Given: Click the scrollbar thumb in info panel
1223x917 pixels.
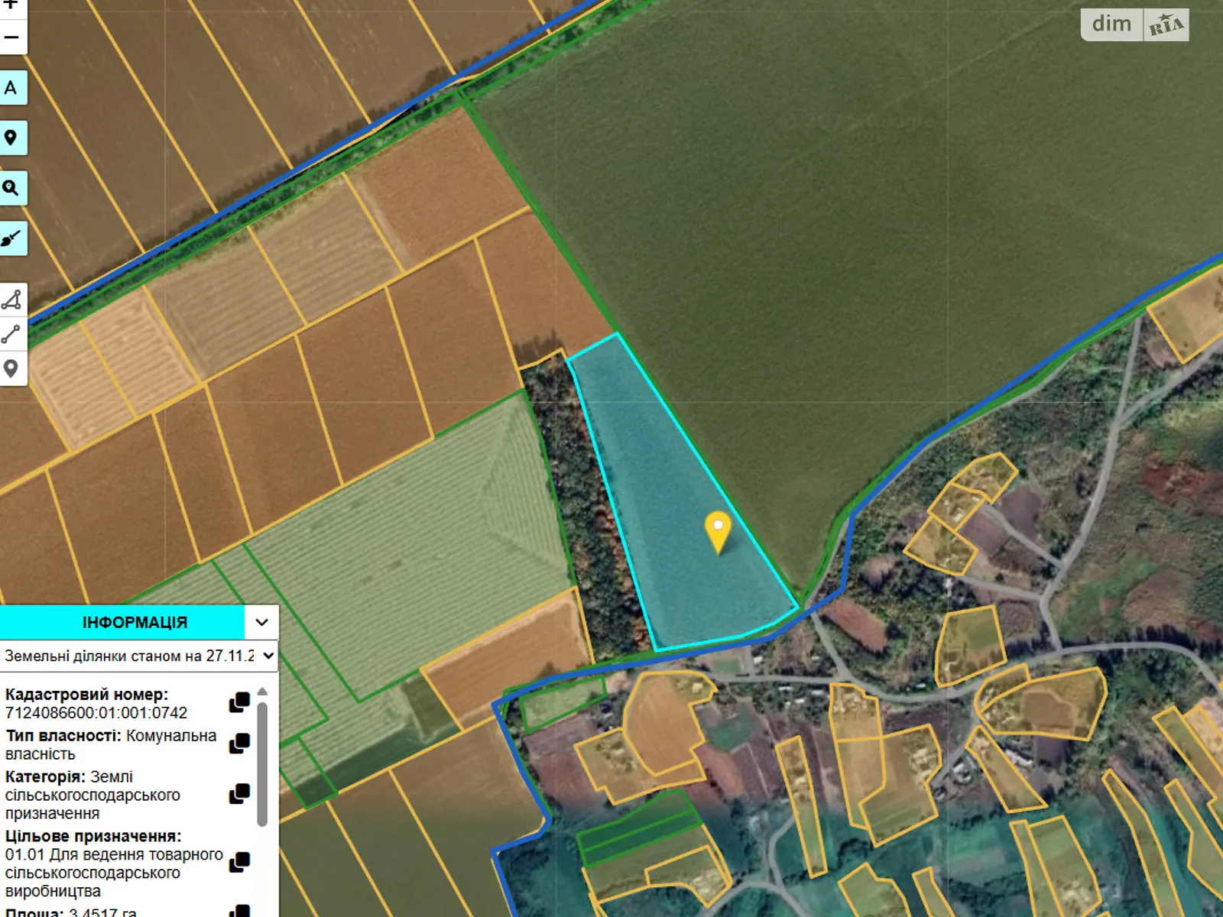Looking at the screenshot, I should [262, 764].
